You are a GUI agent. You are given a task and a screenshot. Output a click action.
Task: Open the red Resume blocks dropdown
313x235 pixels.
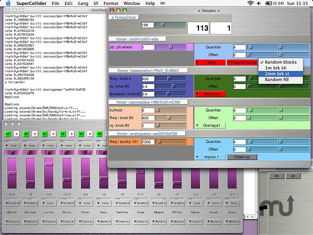[242, 63]
